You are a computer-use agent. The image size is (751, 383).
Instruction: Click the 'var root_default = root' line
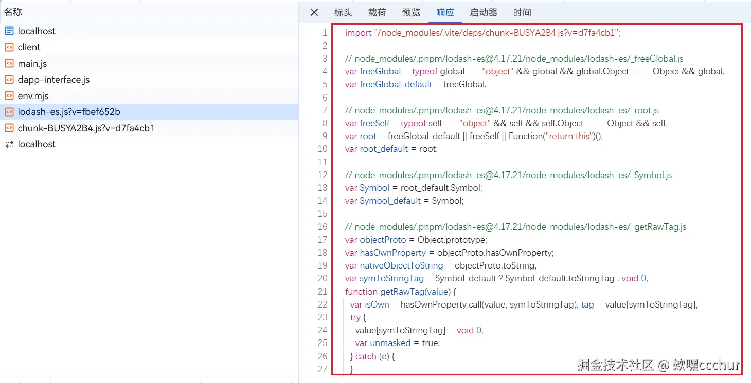[391, 149]
